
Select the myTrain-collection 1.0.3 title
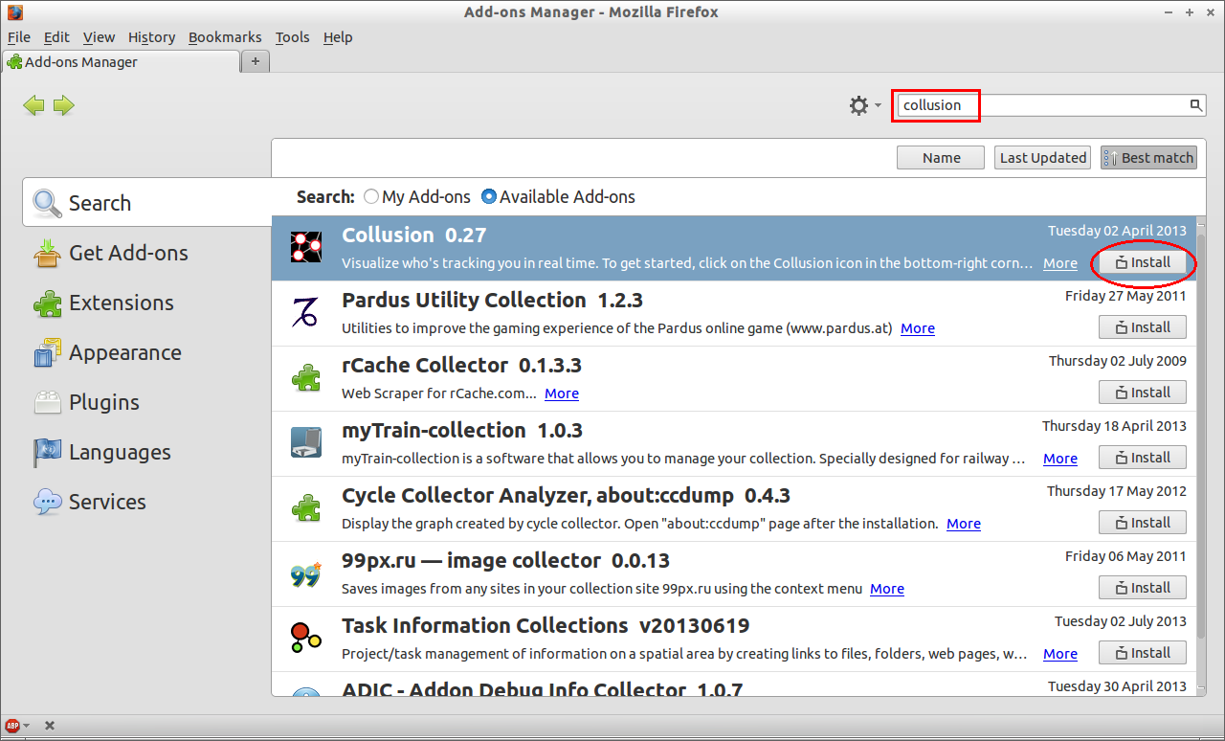point(462,430)
